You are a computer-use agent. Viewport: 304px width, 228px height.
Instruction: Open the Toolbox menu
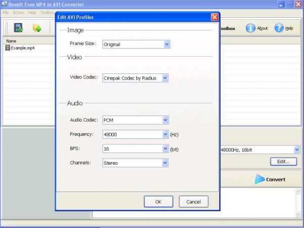pos(47,13)
